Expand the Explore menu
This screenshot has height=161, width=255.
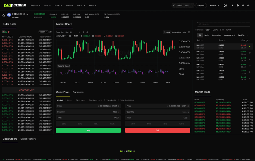coord(36,6)
